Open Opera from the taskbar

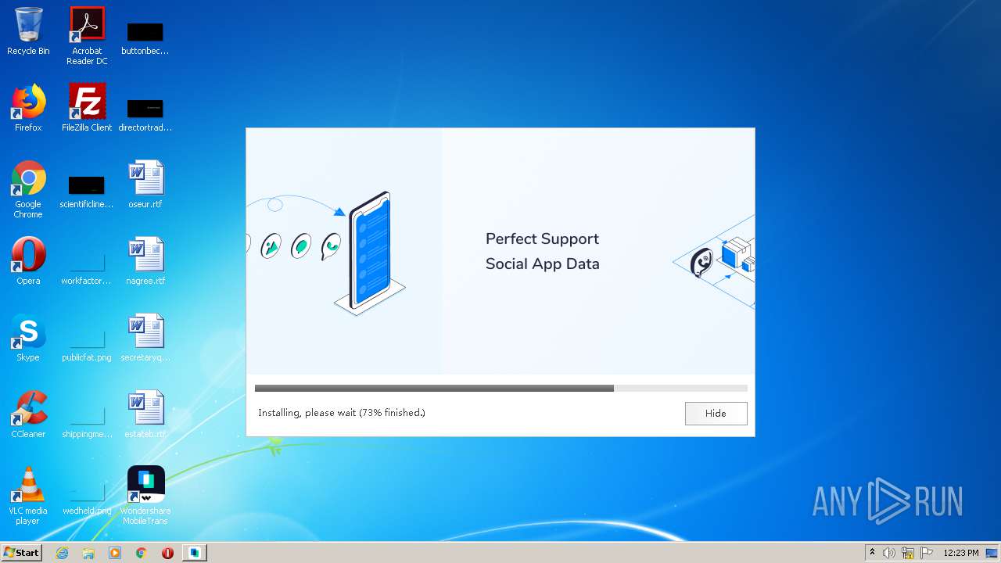pyautogui.click(x=167, y=553)
